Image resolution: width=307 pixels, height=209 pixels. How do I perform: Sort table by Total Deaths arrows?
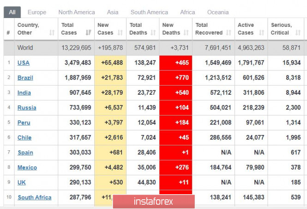[152, 33]
